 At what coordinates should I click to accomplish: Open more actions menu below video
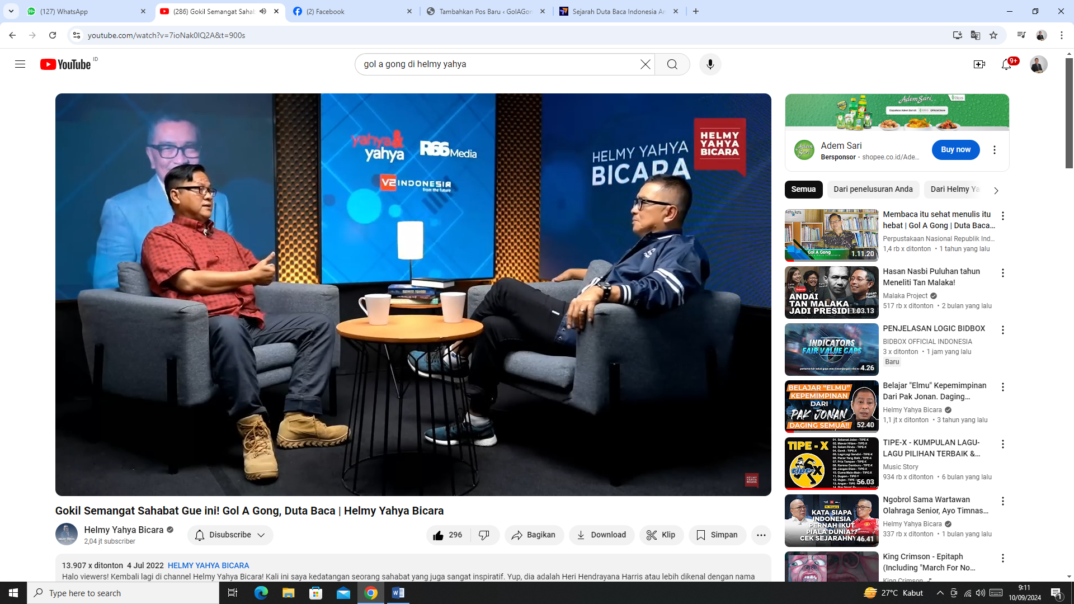tap(761, 535)
